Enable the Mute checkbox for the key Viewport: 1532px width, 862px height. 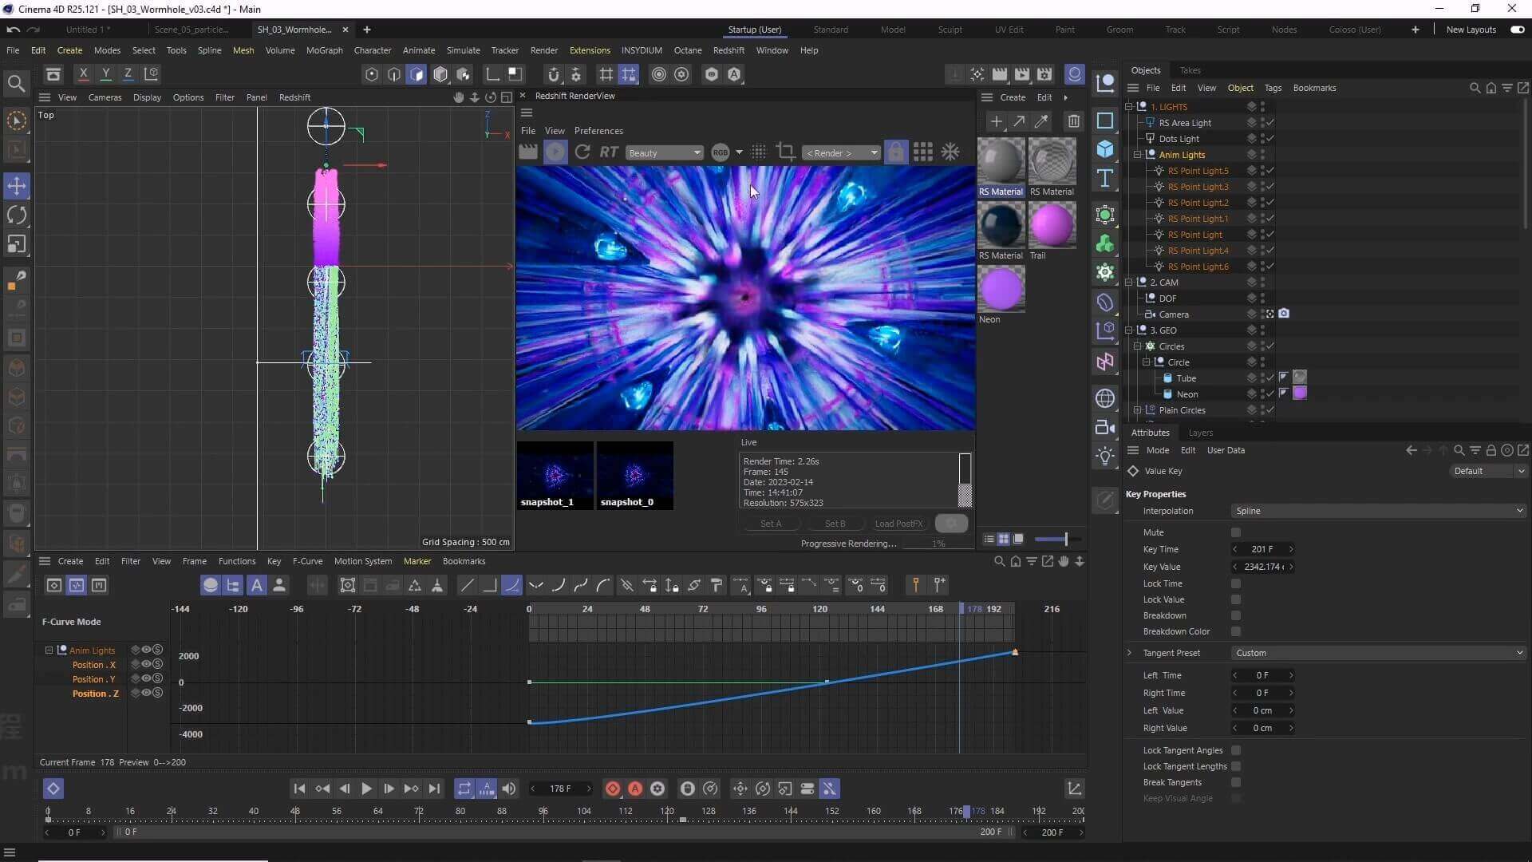point(1236,532)
